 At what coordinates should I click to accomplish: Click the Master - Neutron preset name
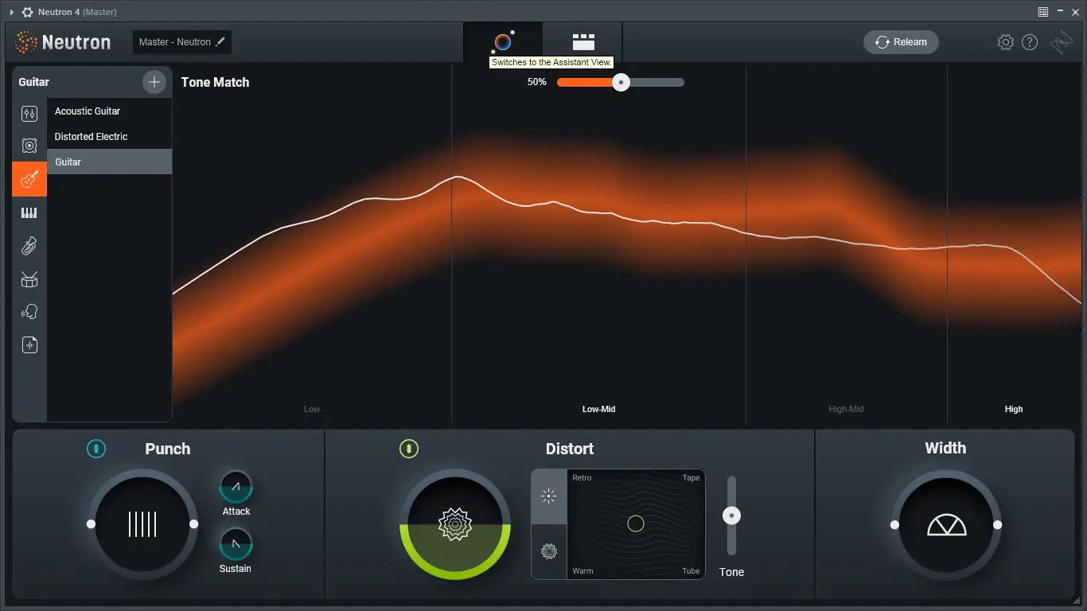click(174, 42)
